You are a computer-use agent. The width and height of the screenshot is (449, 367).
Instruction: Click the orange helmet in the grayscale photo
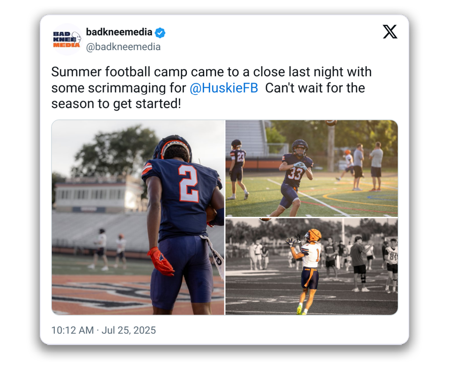(x=313, y=235)
